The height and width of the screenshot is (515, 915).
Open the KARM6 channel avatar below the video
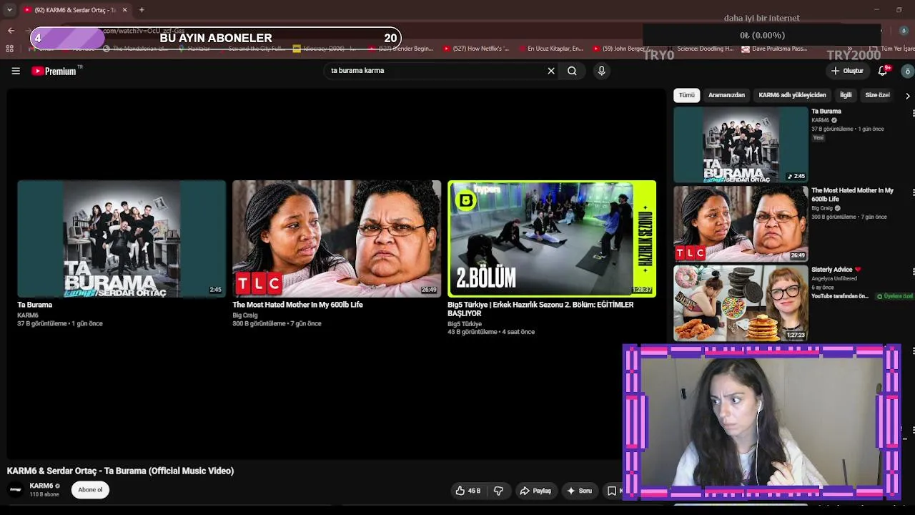(16, 490)
